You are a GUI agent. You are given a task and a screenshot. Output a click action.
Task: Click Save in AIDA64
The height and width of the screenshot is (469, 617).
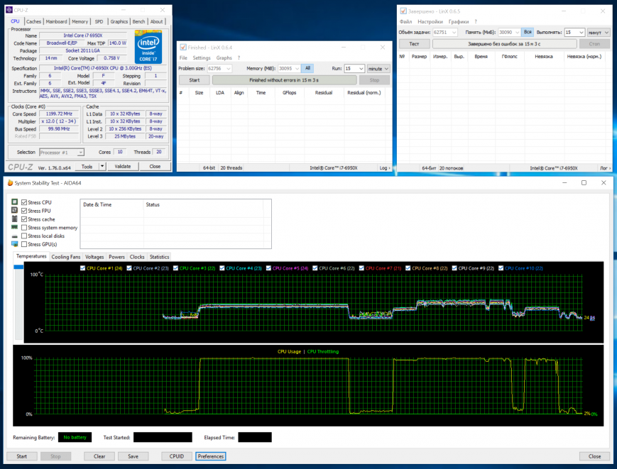[133, 456]
